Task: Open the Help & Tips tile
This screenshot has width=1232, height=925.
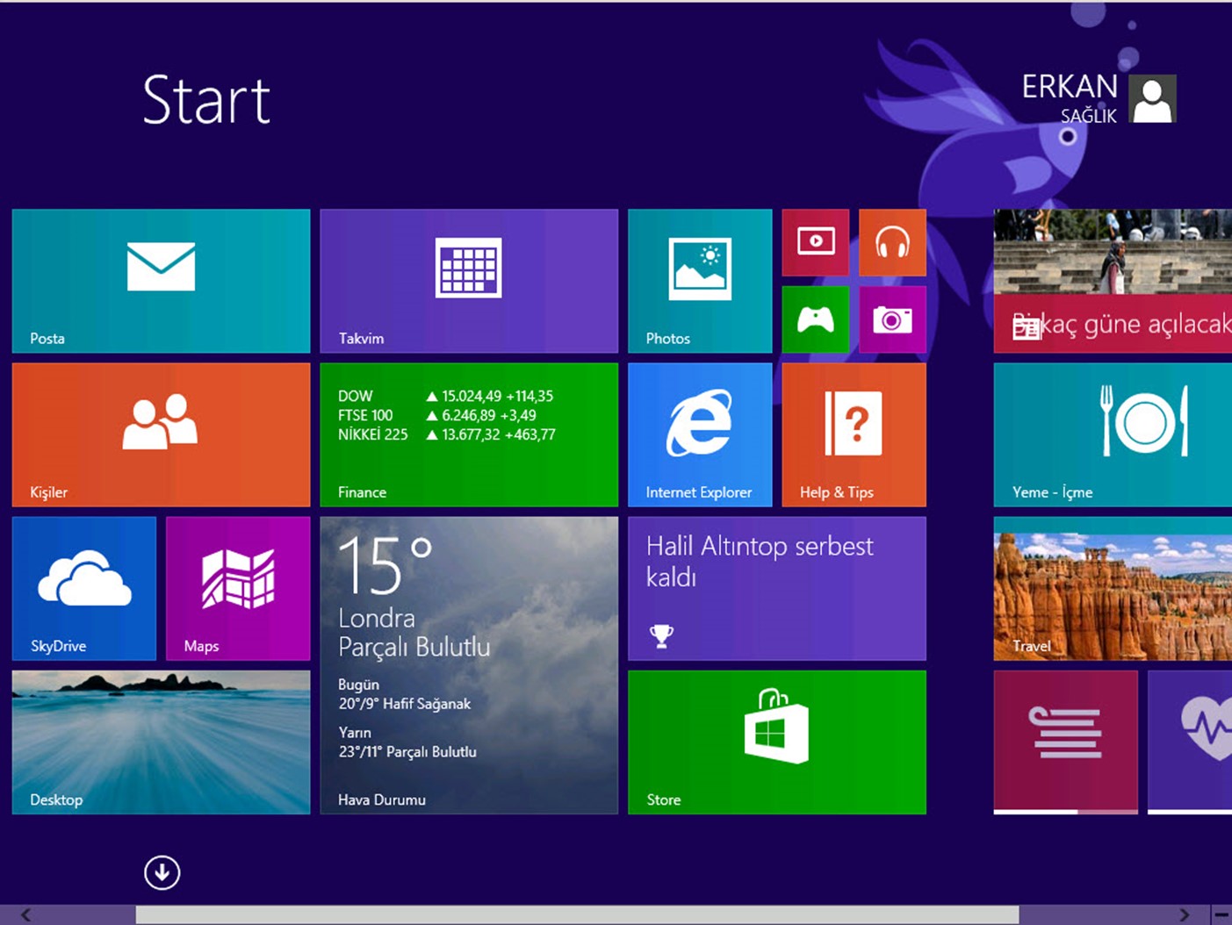Action: click(854, 434)
